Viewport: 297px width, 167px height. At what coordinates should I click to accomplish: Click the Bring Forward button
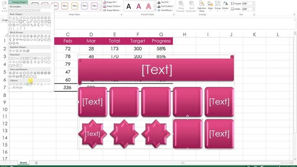point(181,6)
